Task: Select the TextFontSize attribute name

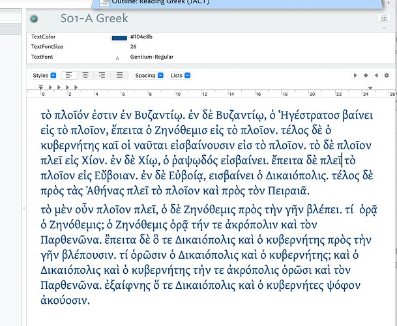Action: [47, 46]
